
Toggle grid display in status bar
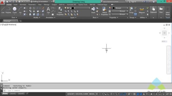click(x=97, y=94)
